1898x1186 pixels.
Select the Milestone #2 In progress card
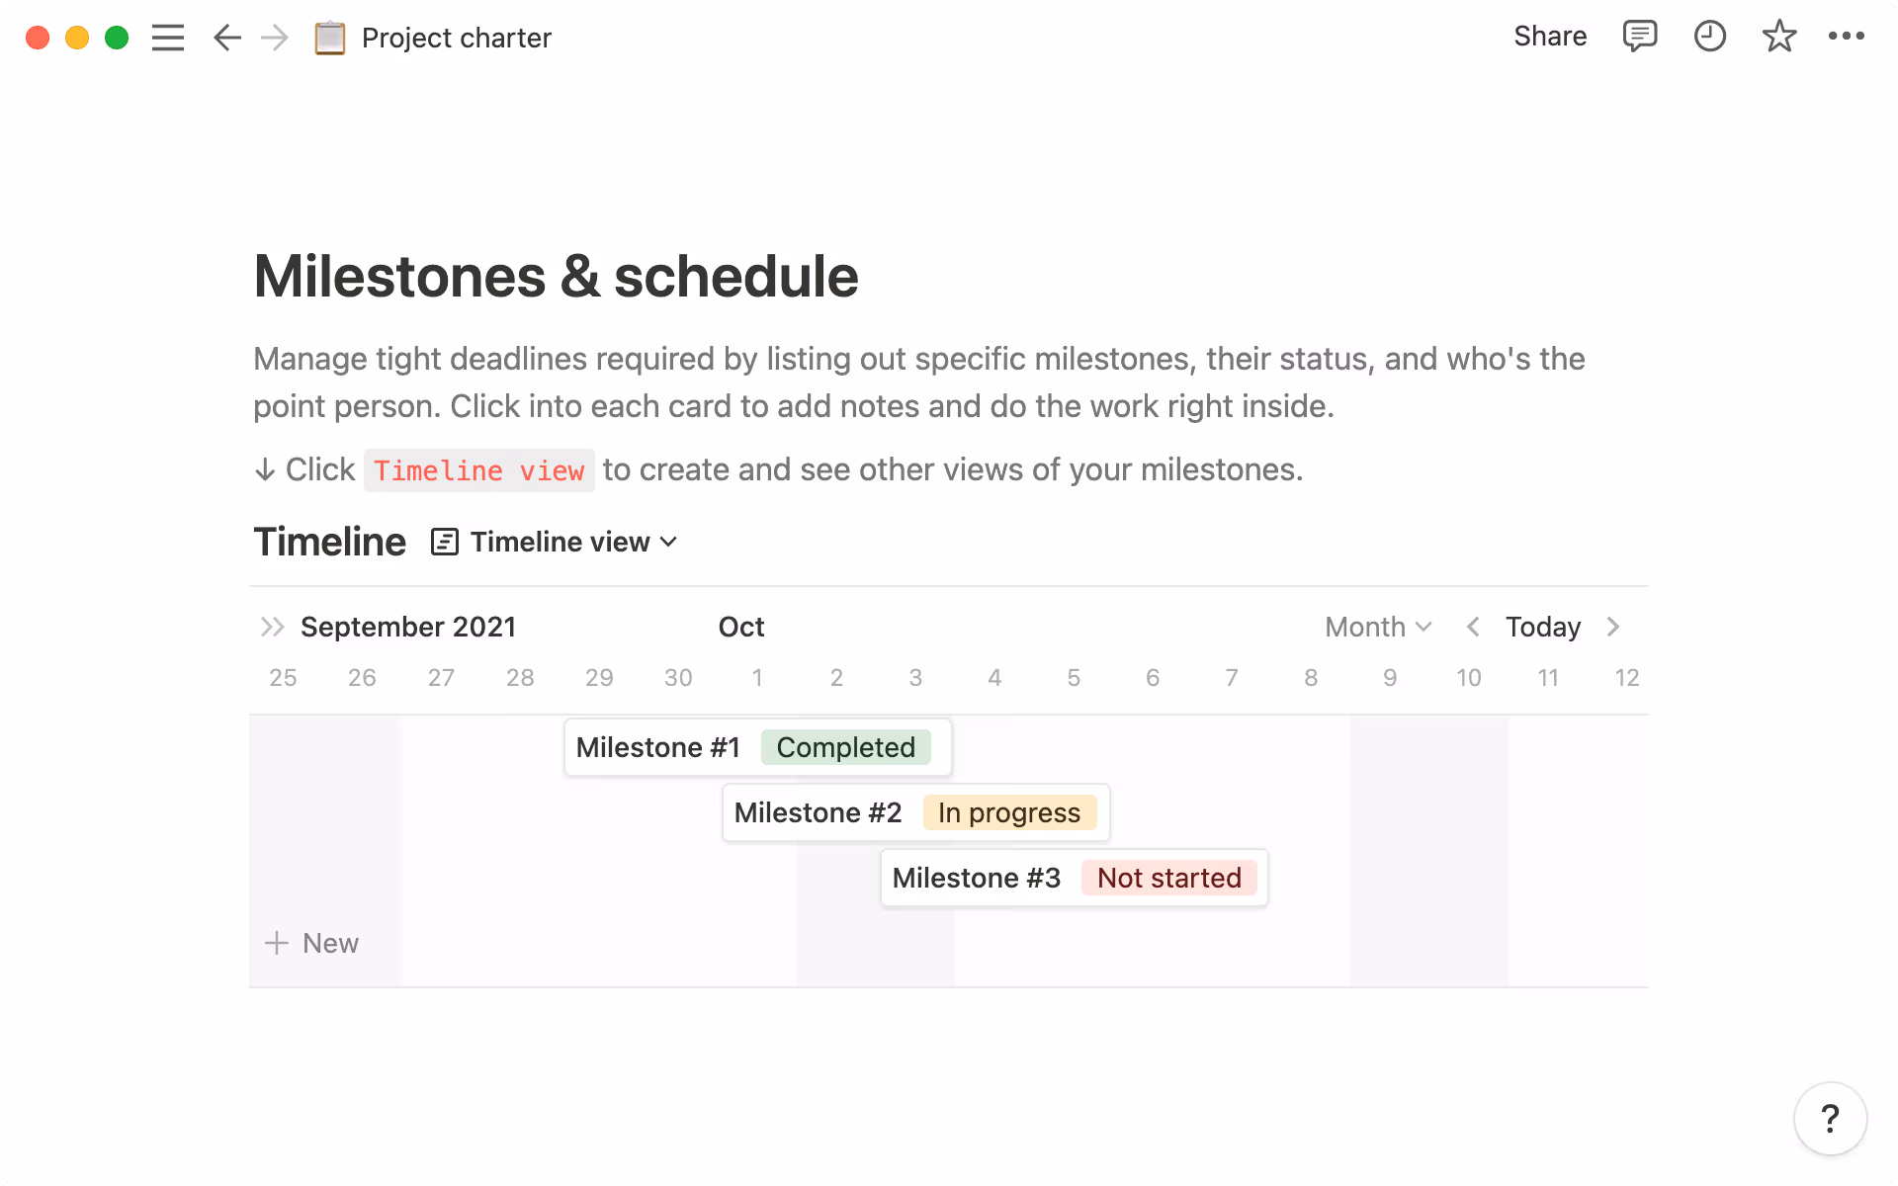coord(915,812)
